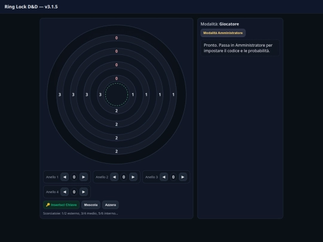The image size is (323, 242).
Task: Click the Anello 2 label
Action: click(x=102, y=177)
